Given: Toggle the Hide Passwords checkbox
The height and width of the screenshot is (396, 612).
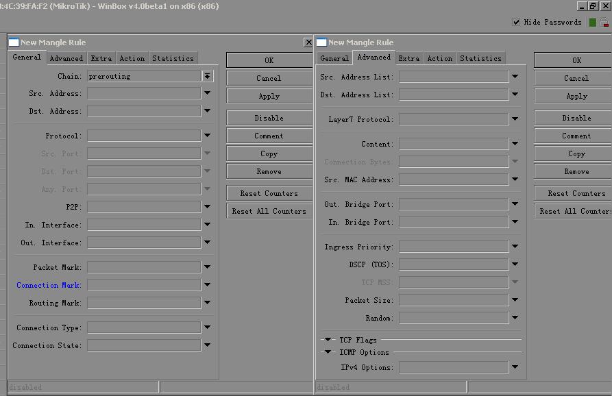Looking at the screenshot, I should point(516,22).
